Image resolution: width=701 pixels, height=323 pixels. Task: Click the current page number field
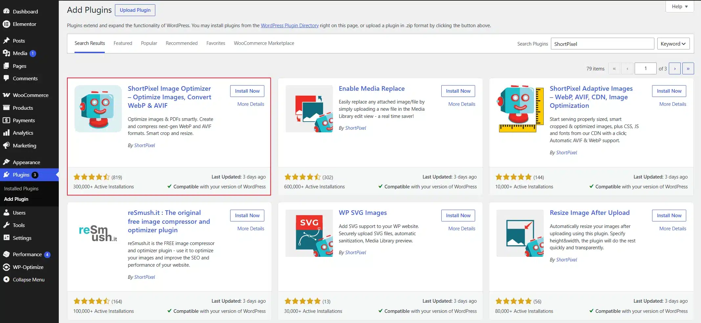pyautogui.click(x=646, y=68)
